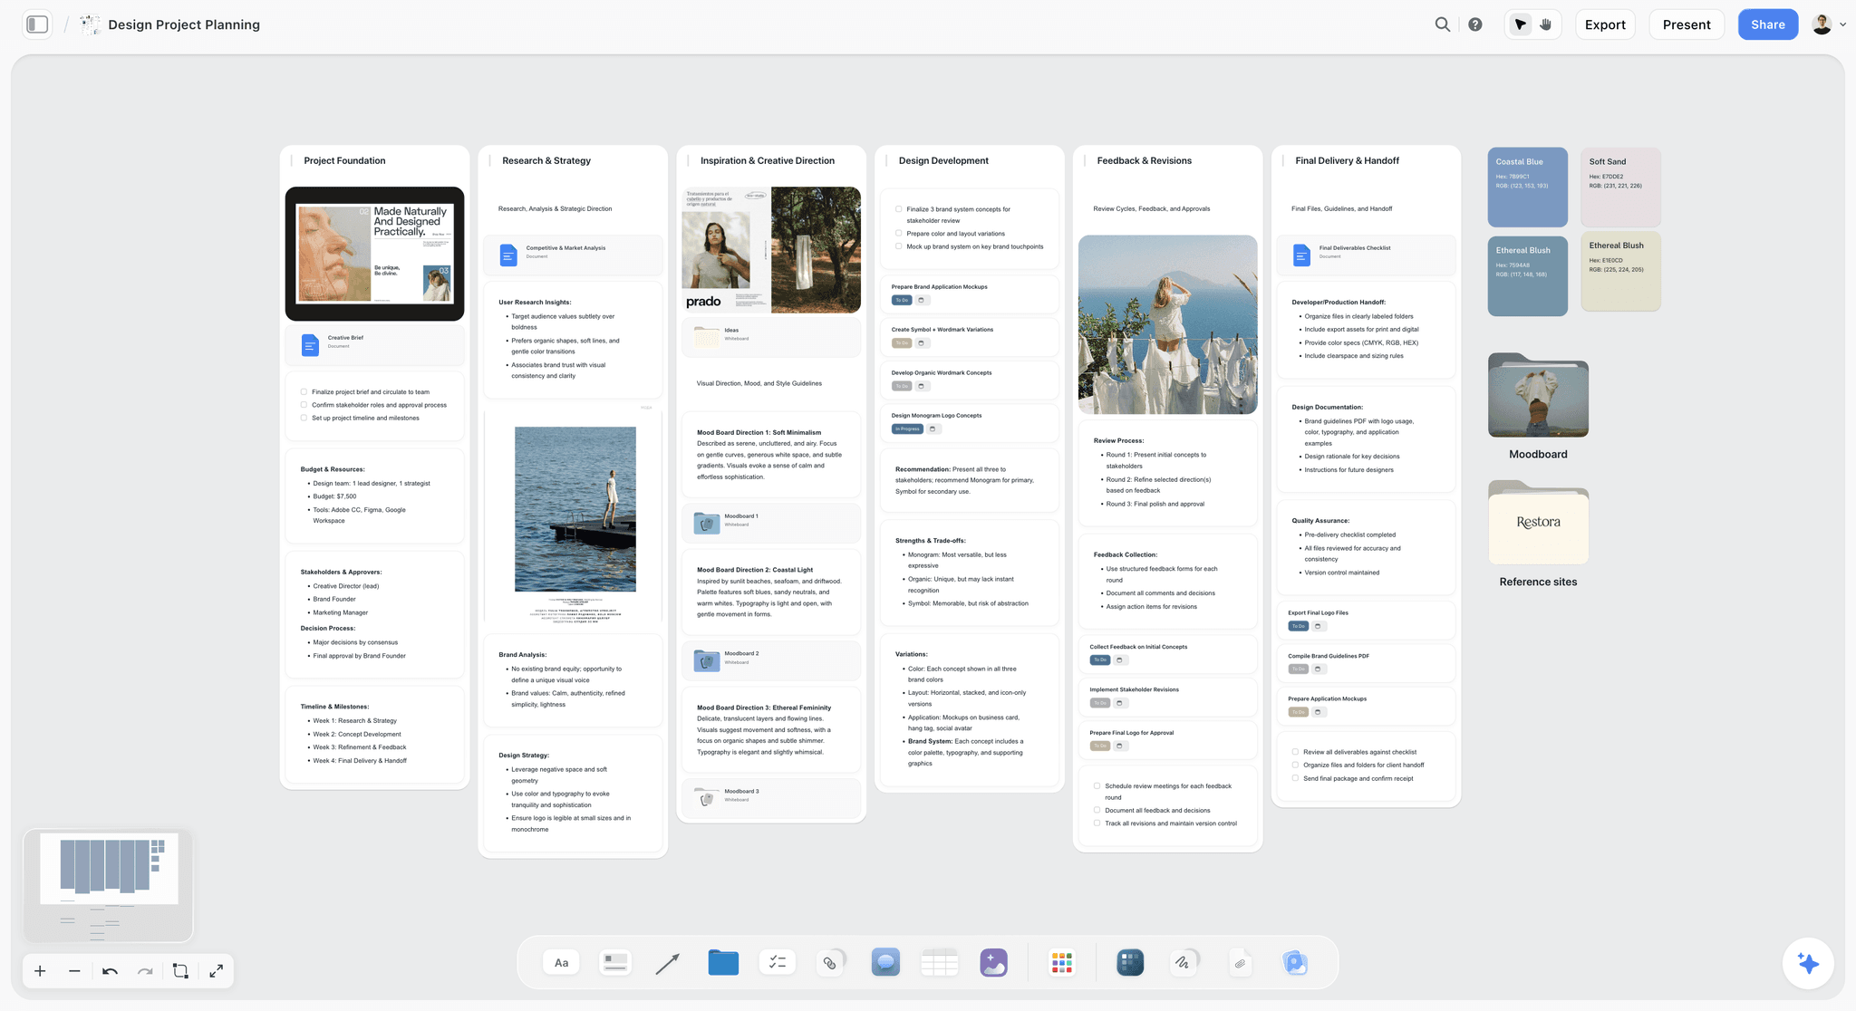Open the colorful apps grid

(x=1062, y=962)
